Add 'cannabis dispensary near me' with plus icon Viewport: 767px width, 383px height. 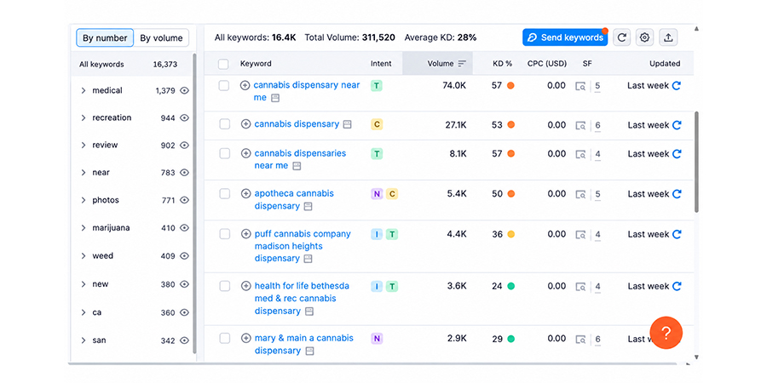coord(245,85)
